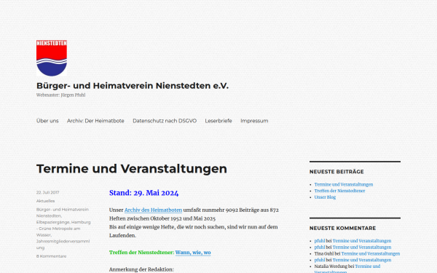Go to Archiv: Der Heimatbote menu page
The image size is (437, 273).
[95, 121]
